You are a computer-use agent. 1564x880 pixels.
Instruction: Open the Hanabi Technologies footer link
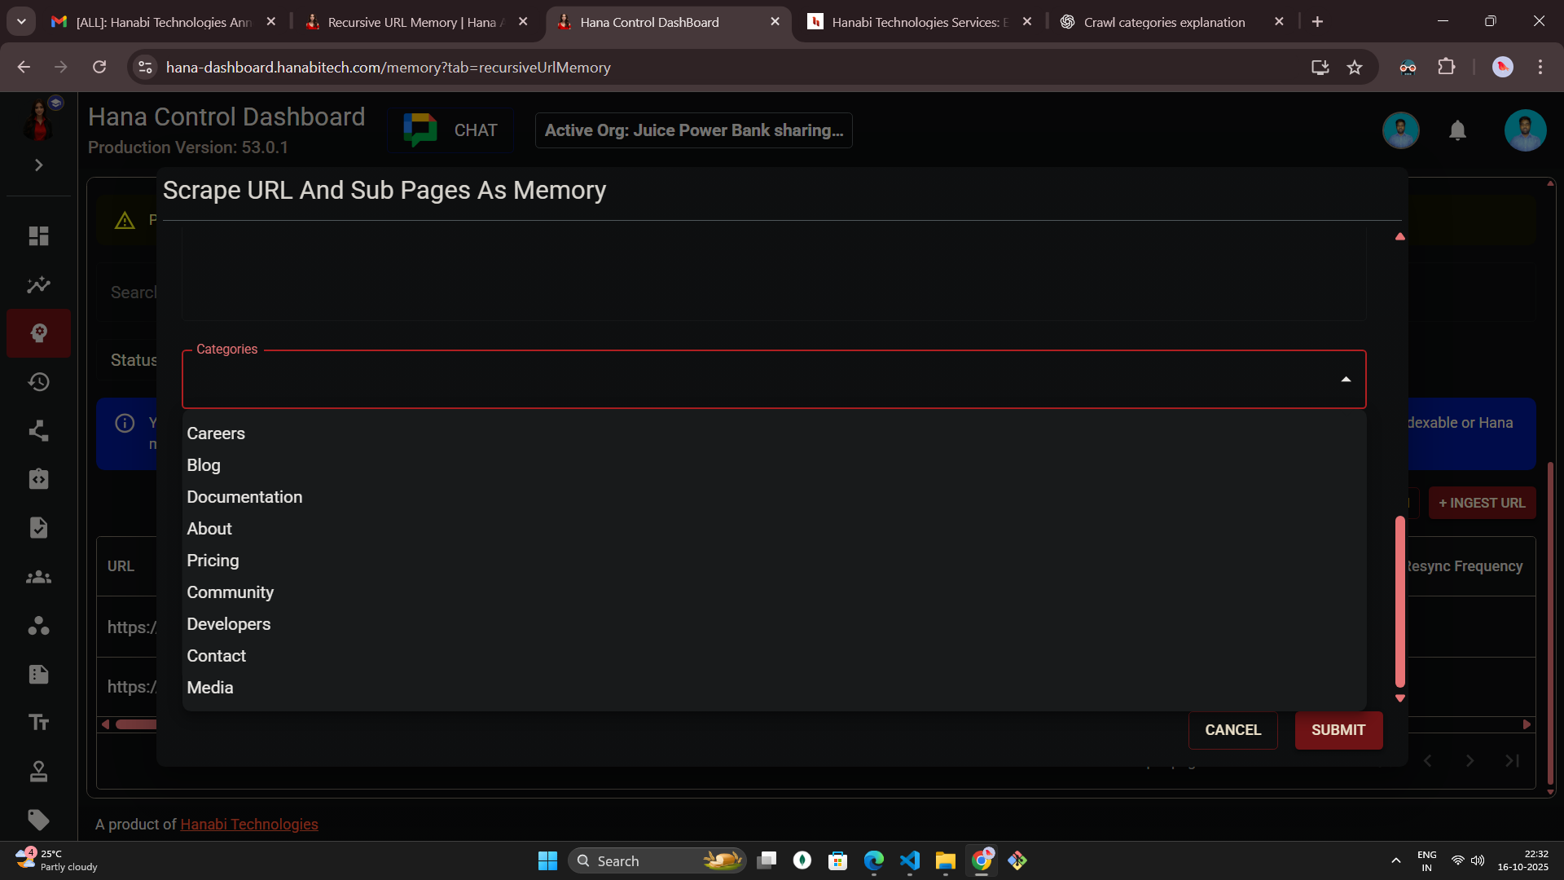click(248, 825)
